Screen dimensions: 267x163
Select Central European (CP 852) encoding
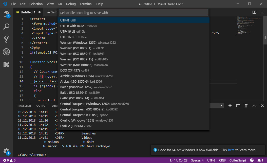tap(133, 115)
